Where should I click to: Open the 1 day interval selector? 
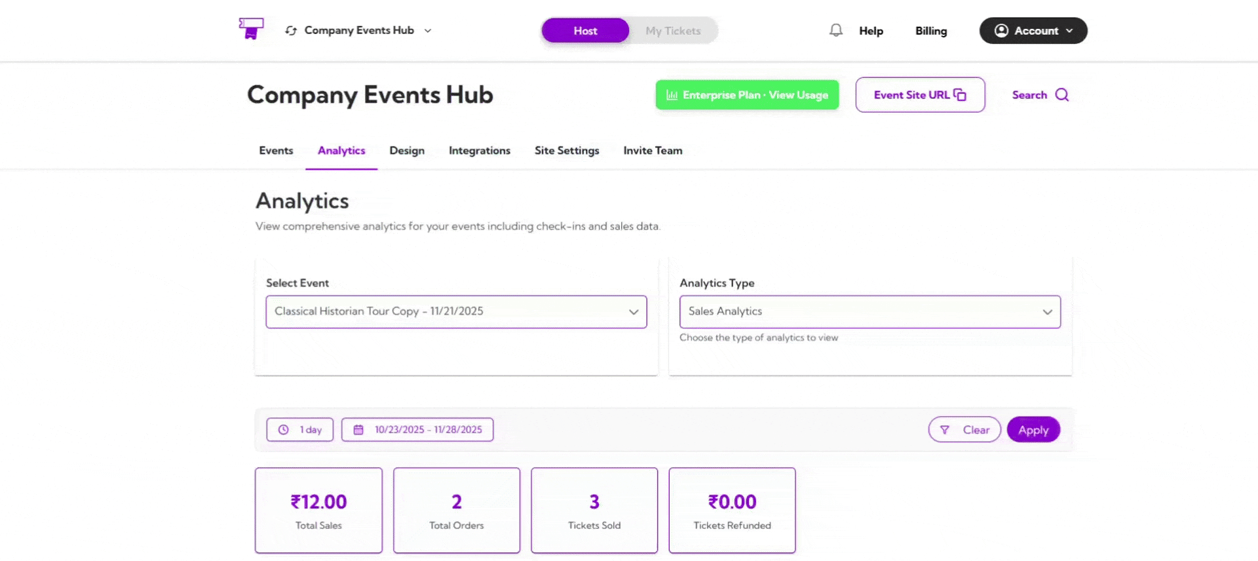(300, 430)
